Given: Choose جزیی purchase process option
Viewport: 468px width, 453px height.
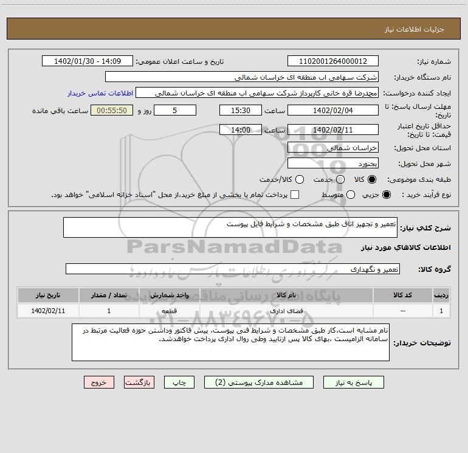Looking at the screenshot, I should 386,195.
